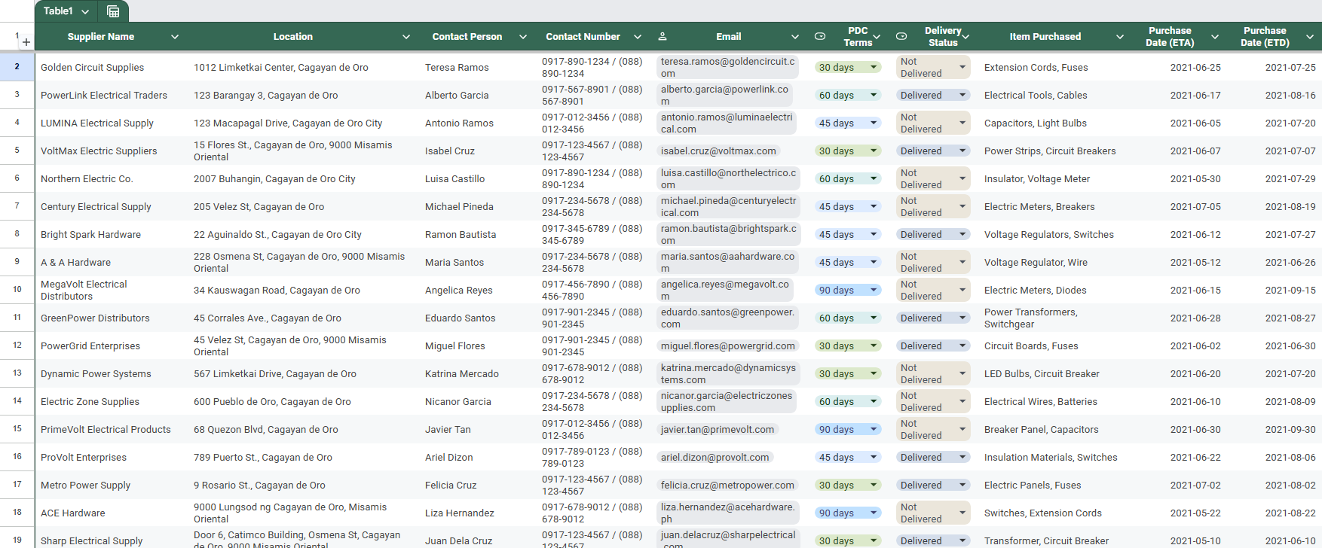Open Item Purchased column dropdown
The image size is (1322, 548).
(1120, 36)
